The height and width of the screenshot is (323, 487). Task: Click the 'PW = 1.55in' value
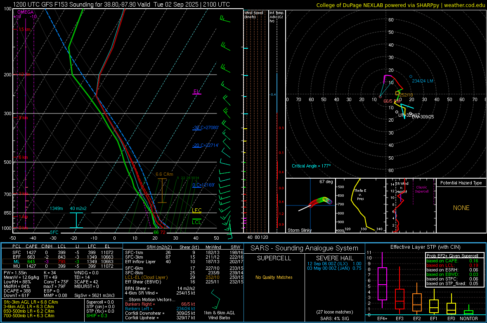(15, 273)
